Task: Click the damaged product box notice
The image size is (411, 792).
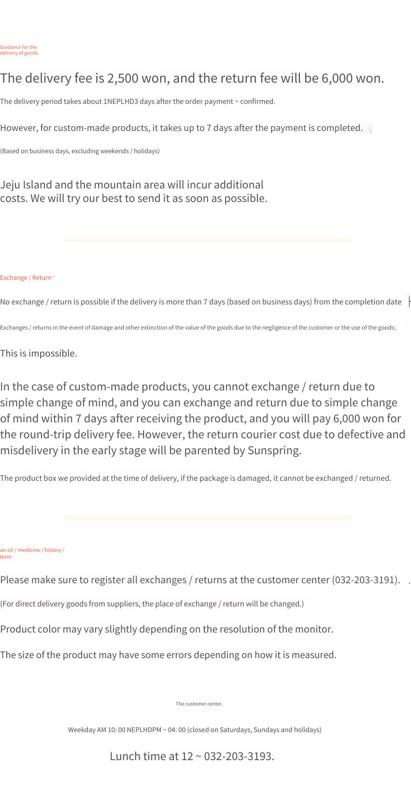Action: pyautogui.click(x=196, y=478)
